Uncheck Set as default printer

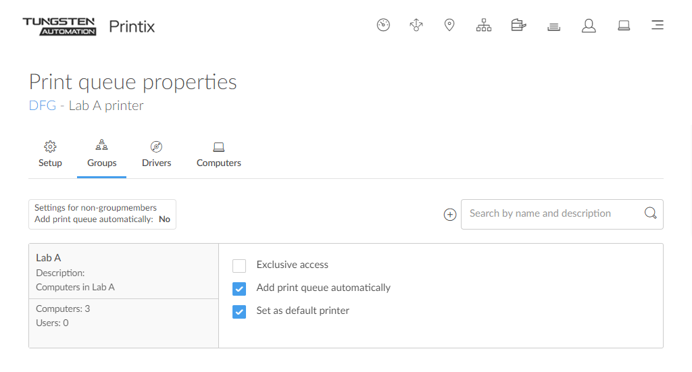[x=239, y=312]
